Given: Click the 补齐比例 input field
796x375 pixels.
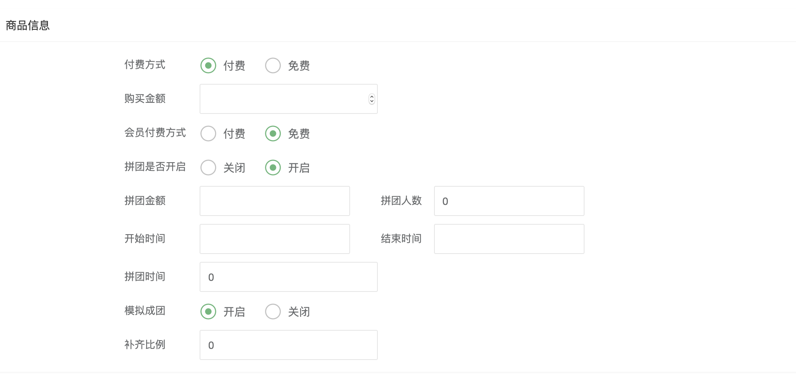Looking at the screenshot, I should (x=288, y=345).
